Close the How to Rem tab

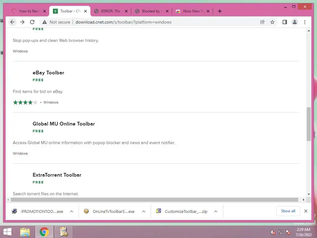tap(45, 11)
